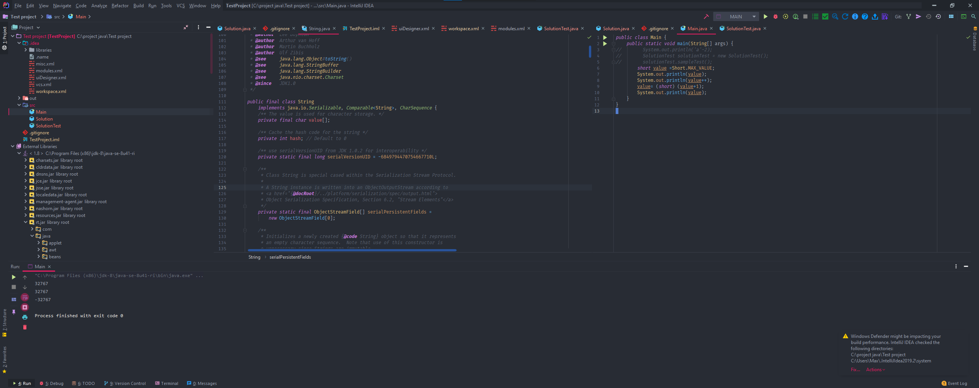The width and height of the screenshot is (979, 388).
Task: Start debugging with the red bug icon
Action: tap(776, 16)
